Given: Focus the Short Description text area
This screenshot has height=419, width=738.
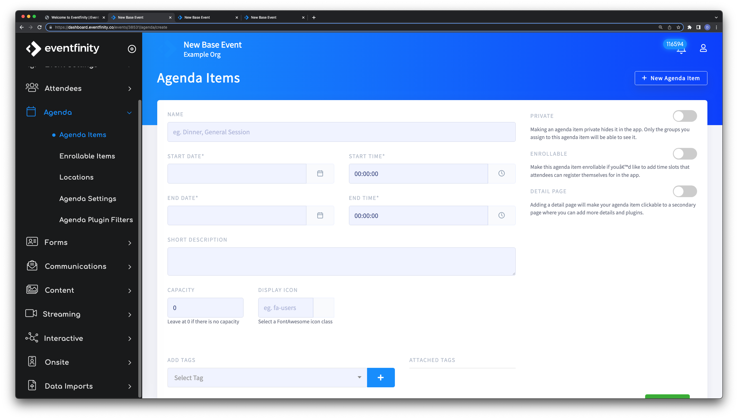Looking at the screenshot, I should (341, 261).
